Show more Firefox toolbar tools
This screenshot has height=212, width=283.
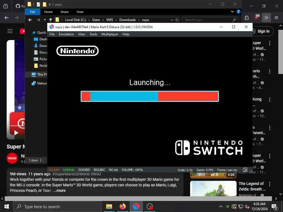click(x=266, y=18)
